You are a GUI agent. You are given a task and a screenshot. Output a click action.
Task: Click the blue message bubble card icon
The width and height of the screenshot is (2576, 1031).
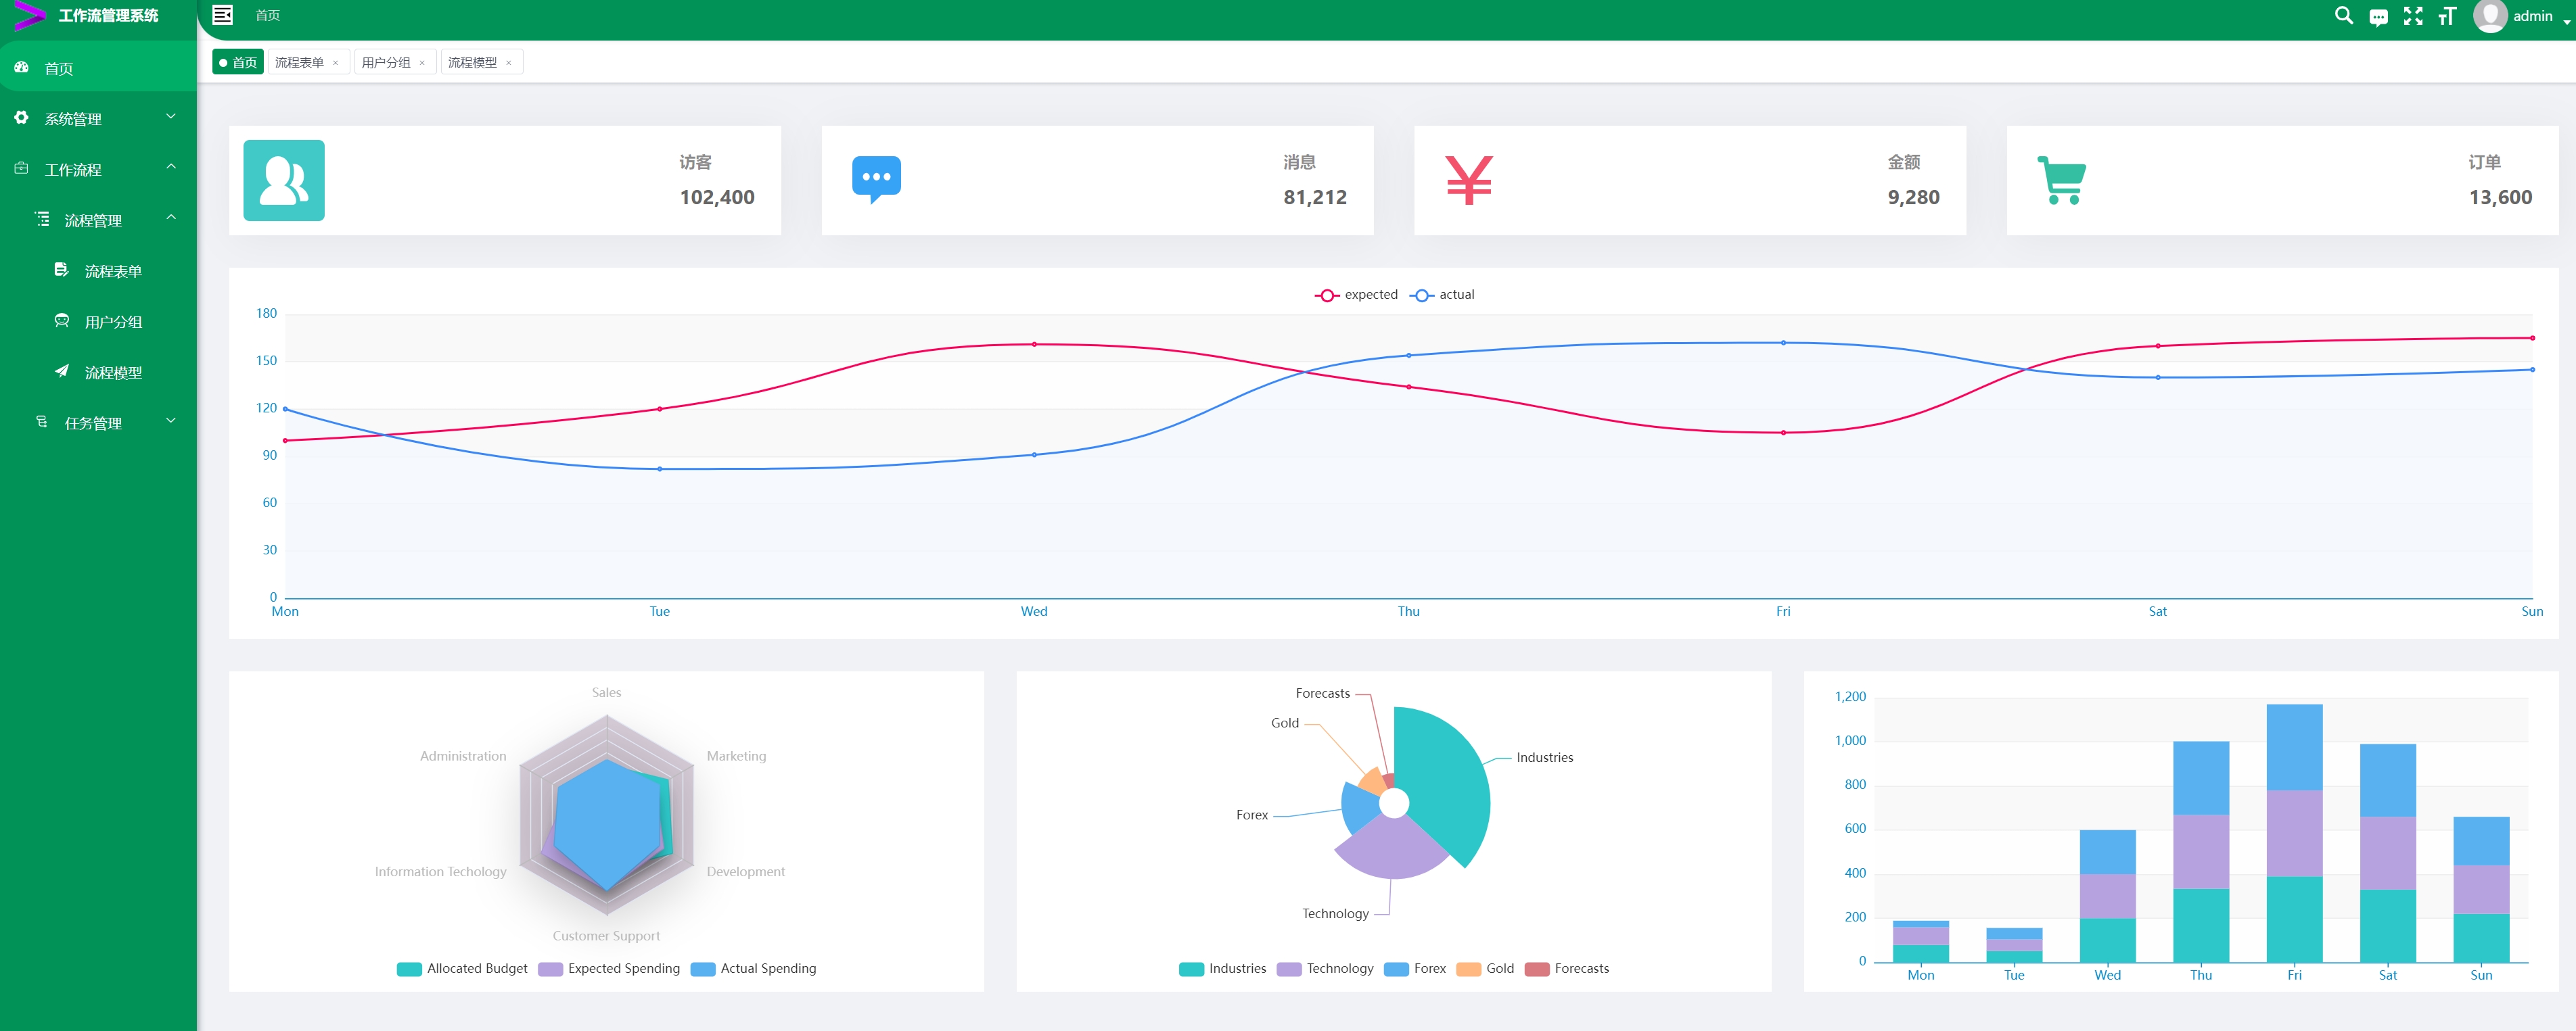click(x=876, y=180)
